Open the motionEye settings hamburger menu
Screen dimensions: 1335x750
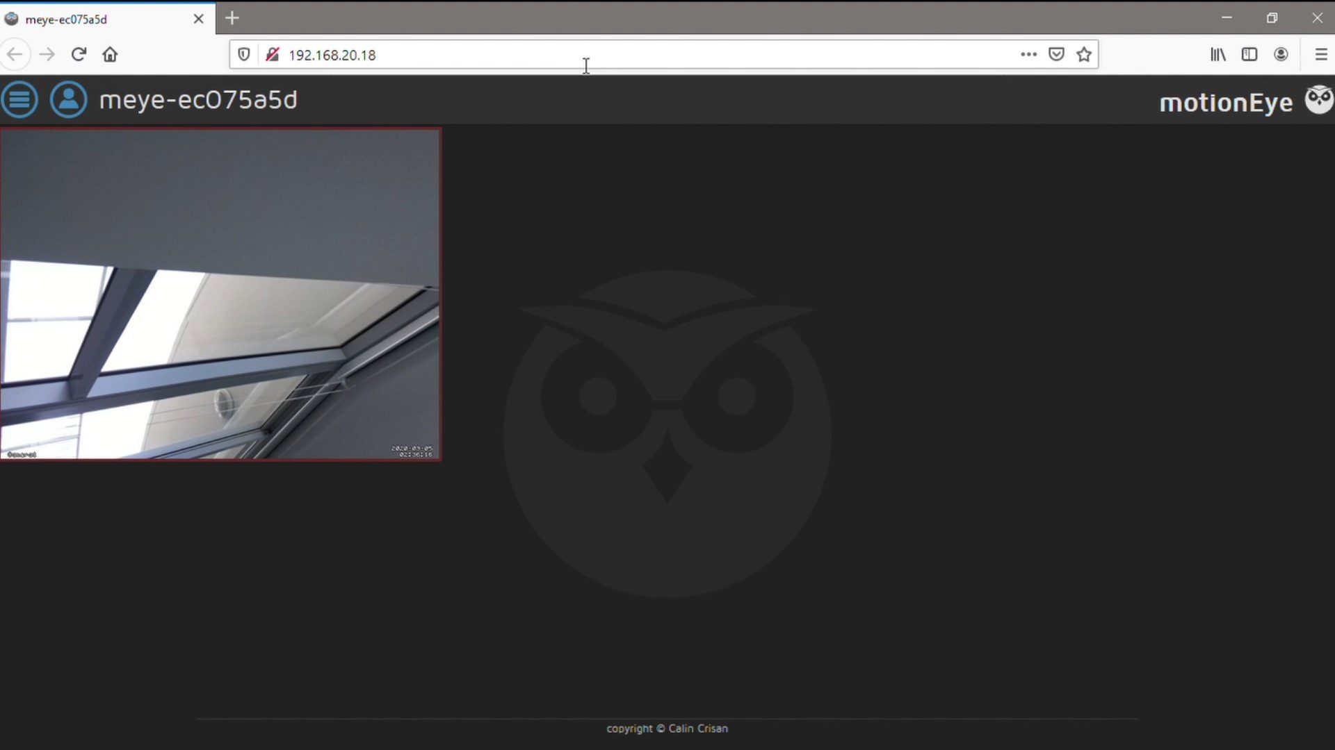19,100
